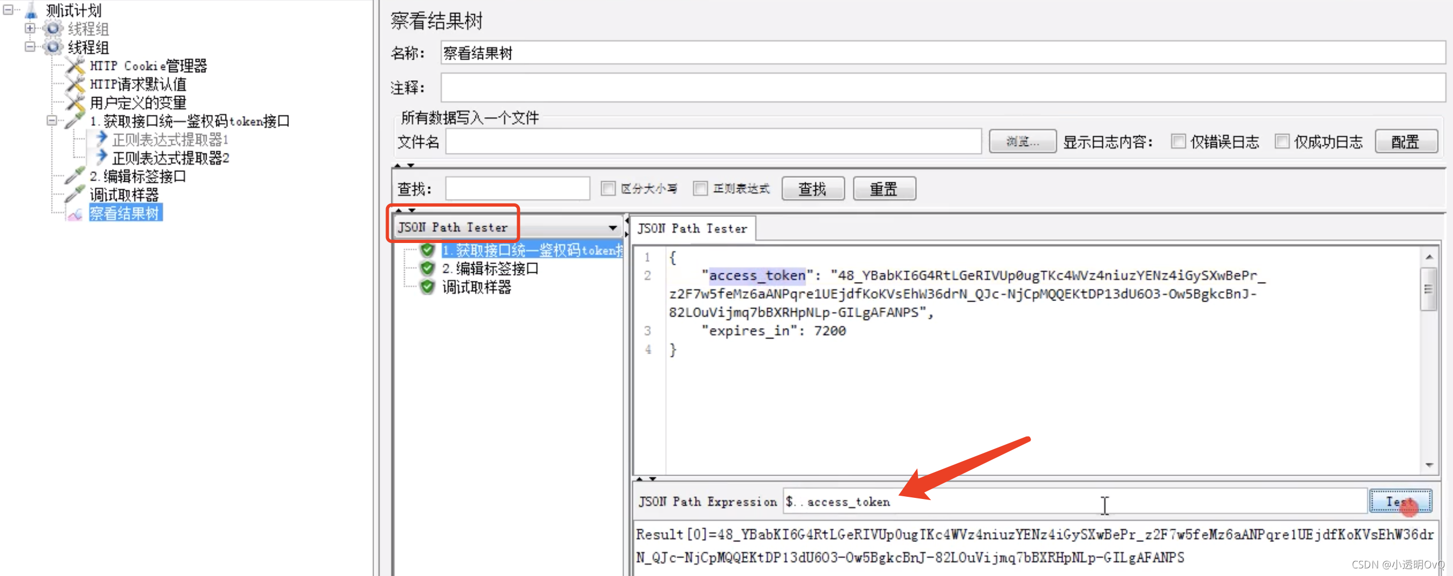Select HTTP请求默认值 in the test plan
The image size is (1453, 576).
point(138,84)
